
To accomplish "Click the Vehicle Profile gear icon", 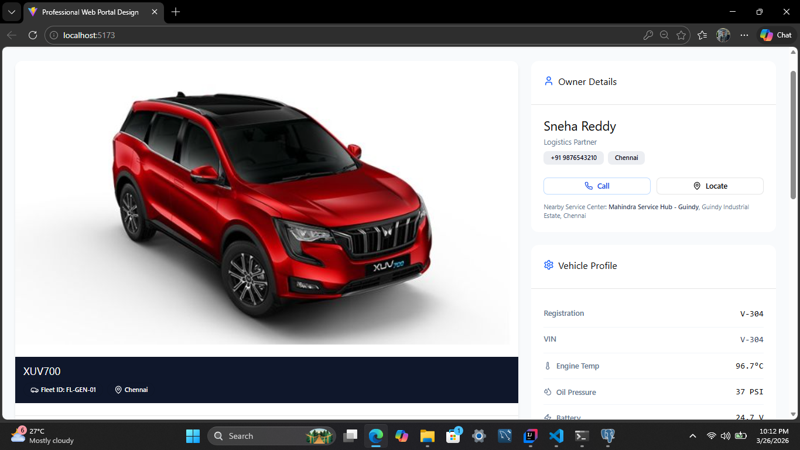I will coord(548,265).
